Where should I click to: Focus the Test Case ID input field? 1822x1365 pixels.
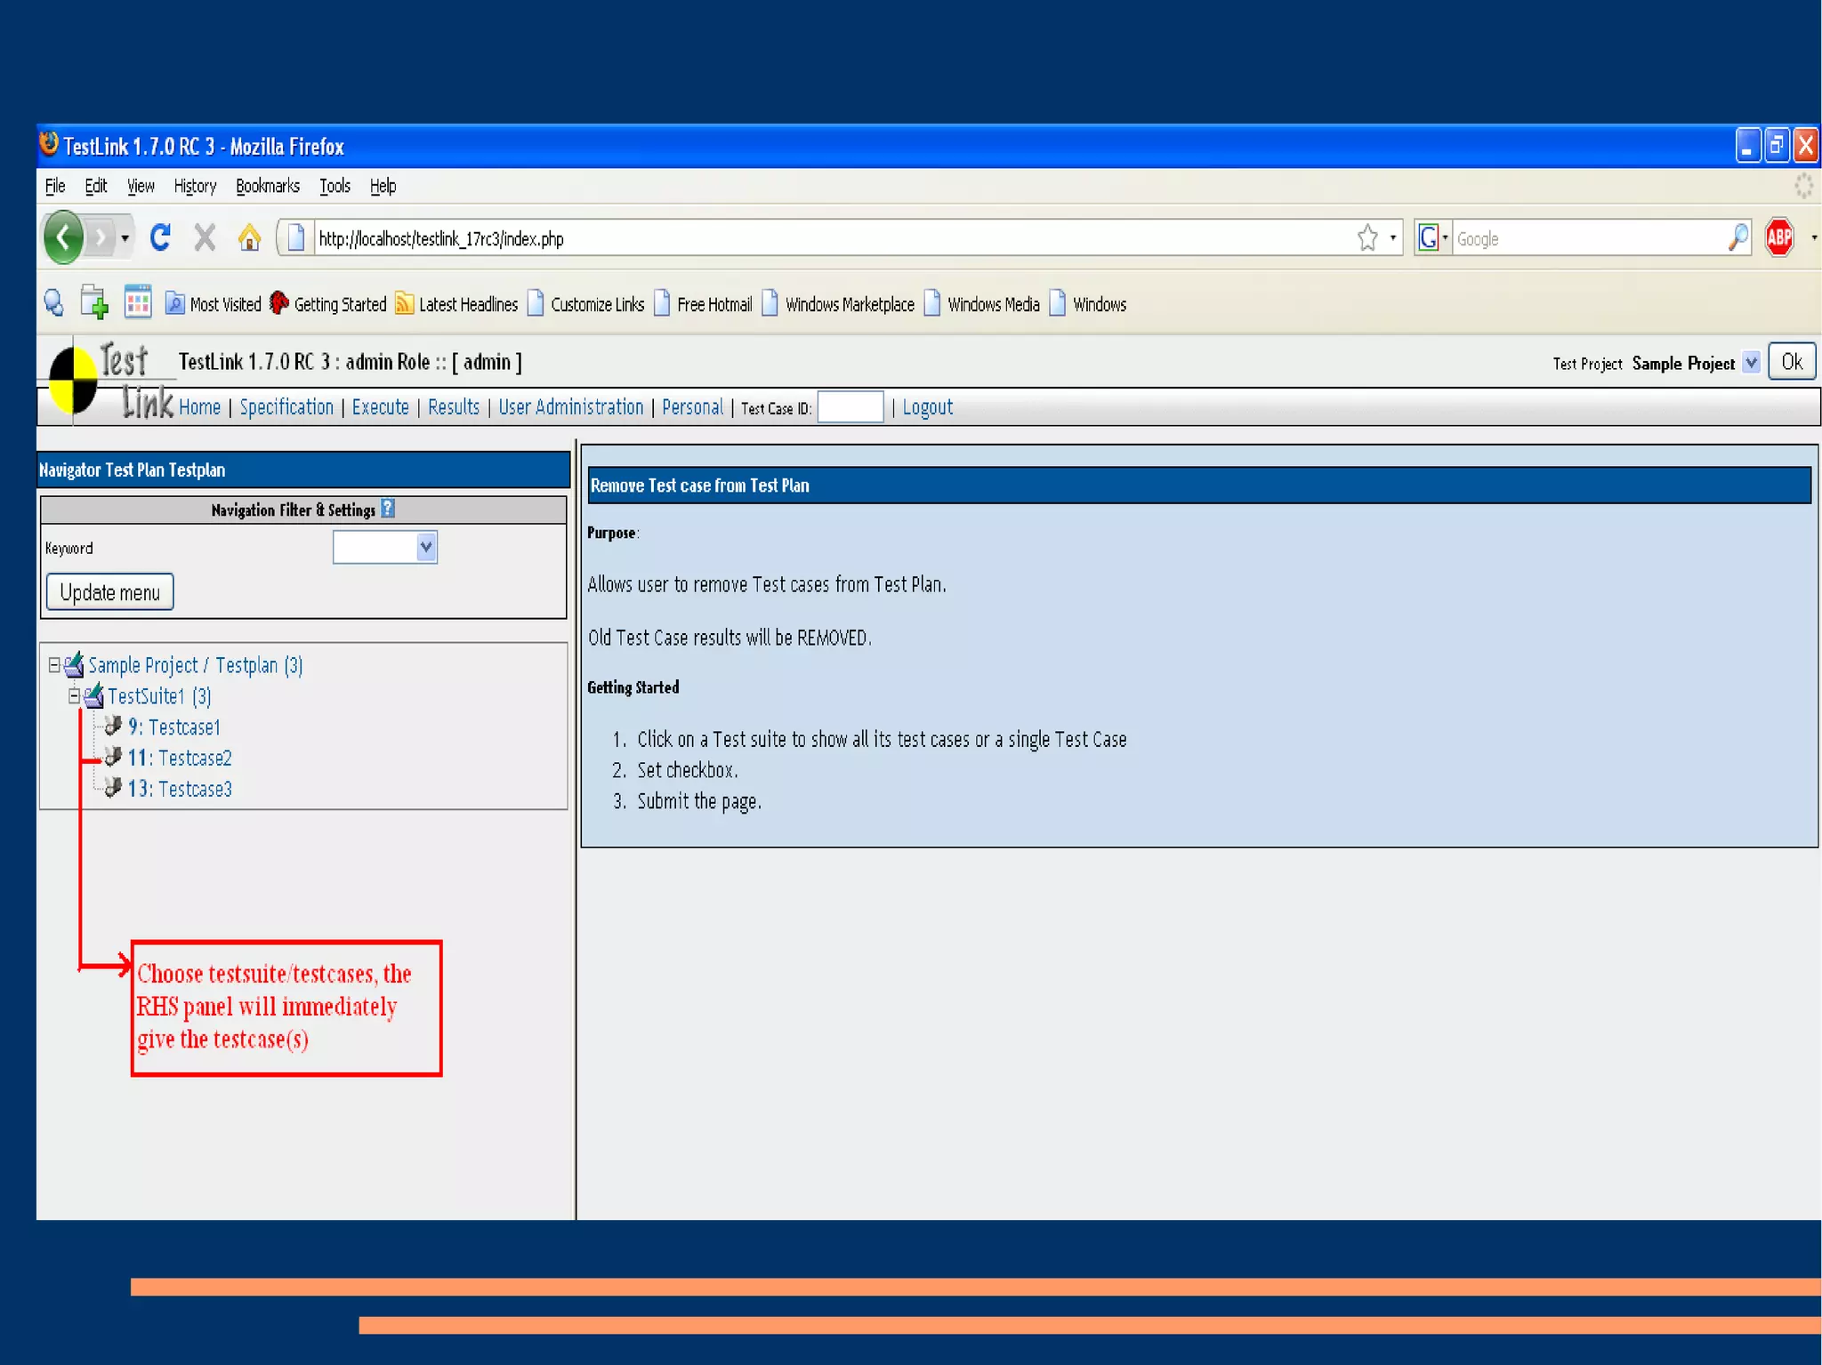tap(850, 406)
